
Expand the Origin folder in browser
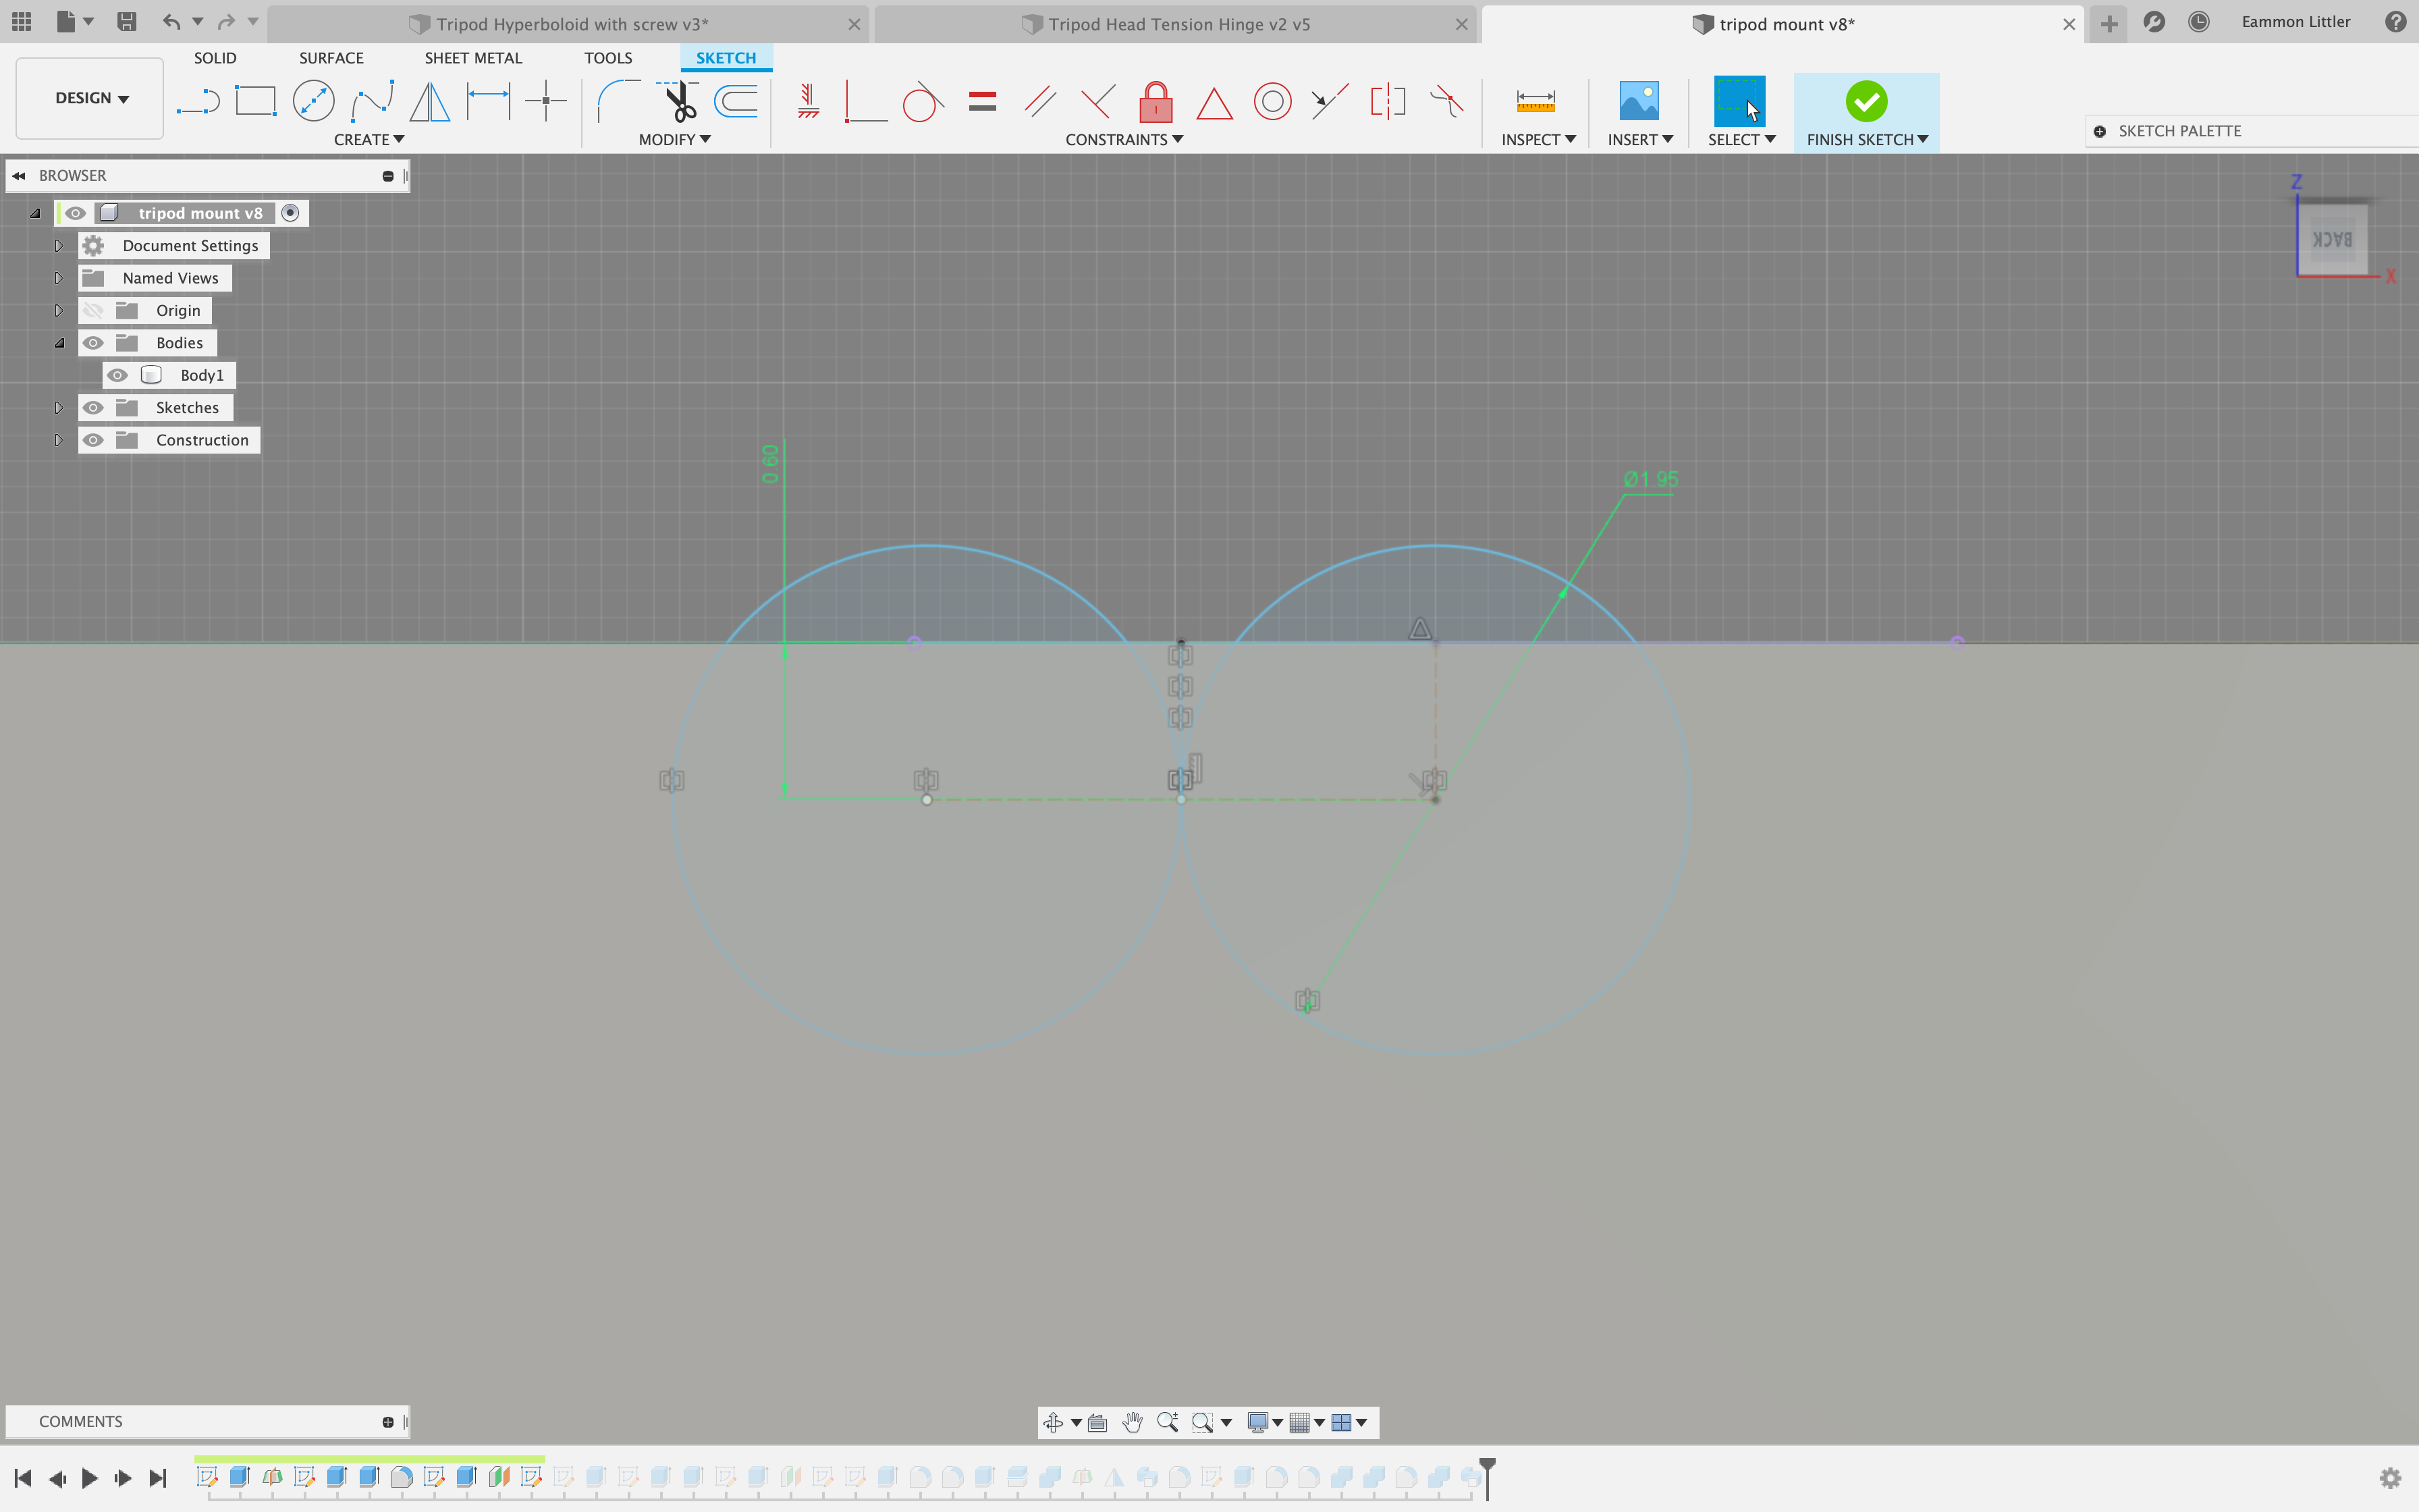[x=59, y=310]
